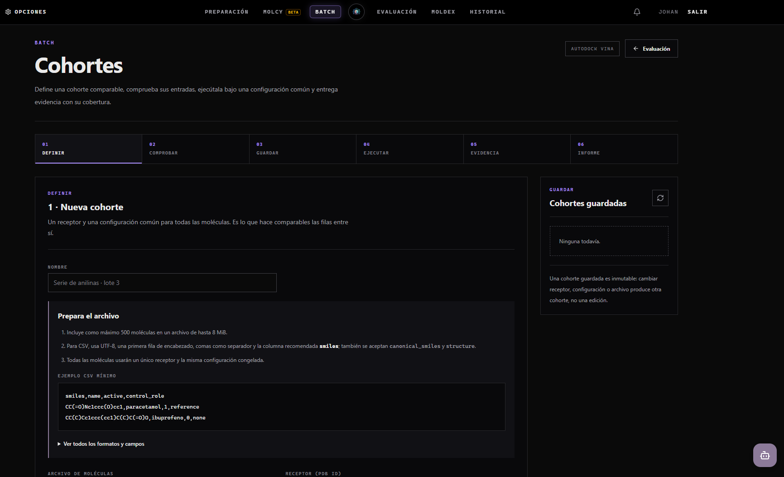
Task: Click Salir to log out
Action: pyautogui.click(x=697, y=12)
